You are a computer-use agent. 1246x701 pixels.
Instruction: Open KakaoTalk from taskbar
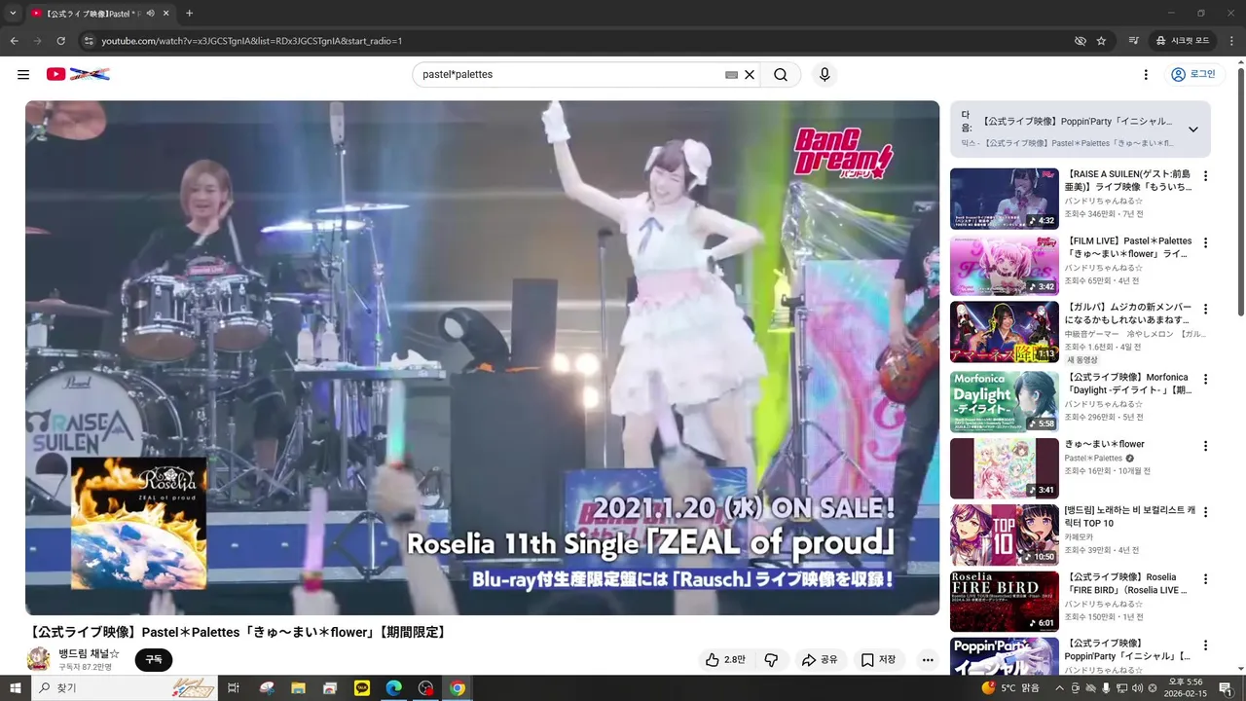[362, 688]
